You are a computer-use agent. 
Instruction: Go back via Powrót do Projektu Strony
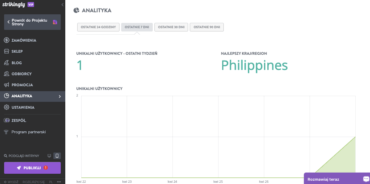point(32,22)
